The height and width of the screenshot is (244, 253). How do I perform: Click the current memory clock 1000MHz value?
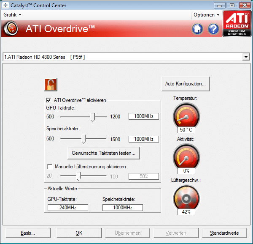[x=123, y=208]
